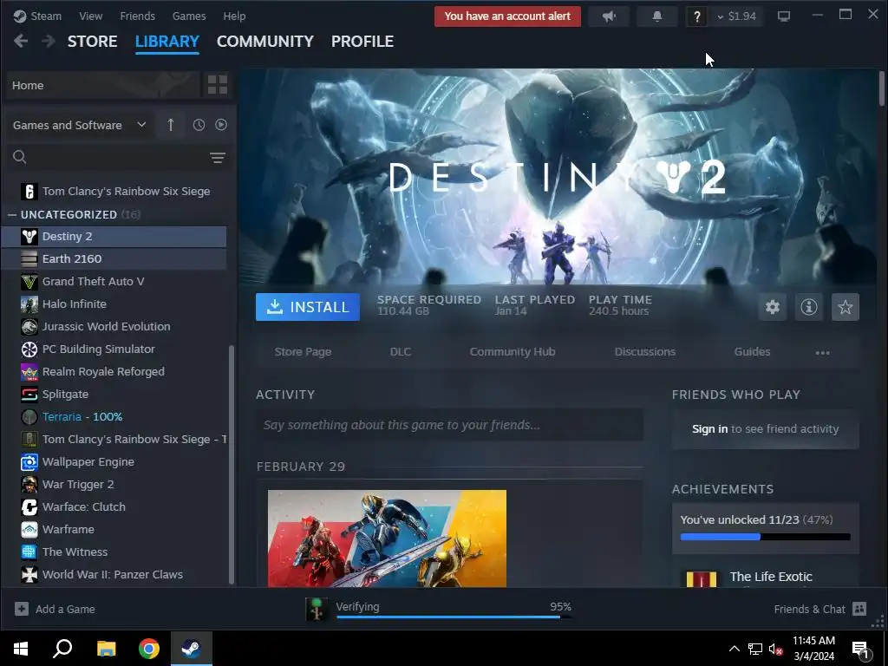Open Destiny 2 settings gear icon
Viewport: 888px width, 666px height.
pyautogui.click(x=773, y=307)
